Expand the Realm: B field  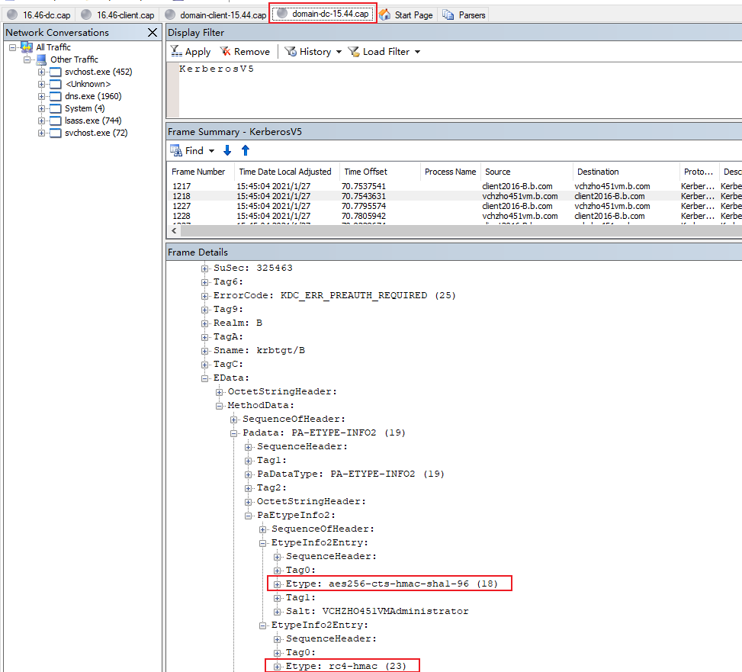205,323
